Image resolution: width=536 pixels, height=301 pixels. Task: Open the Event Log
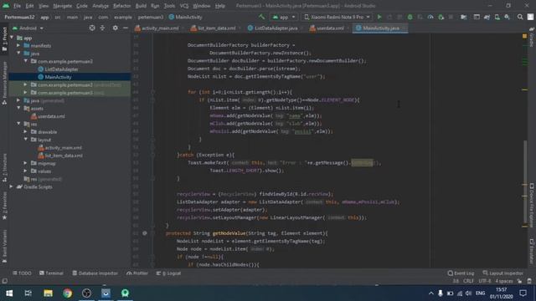[461, 273]
